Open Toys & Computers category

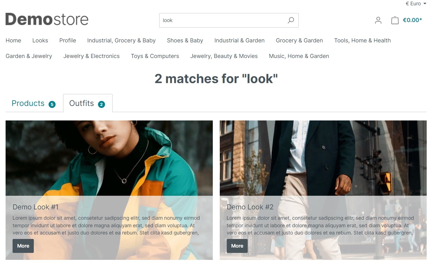(x=155, y=56)
